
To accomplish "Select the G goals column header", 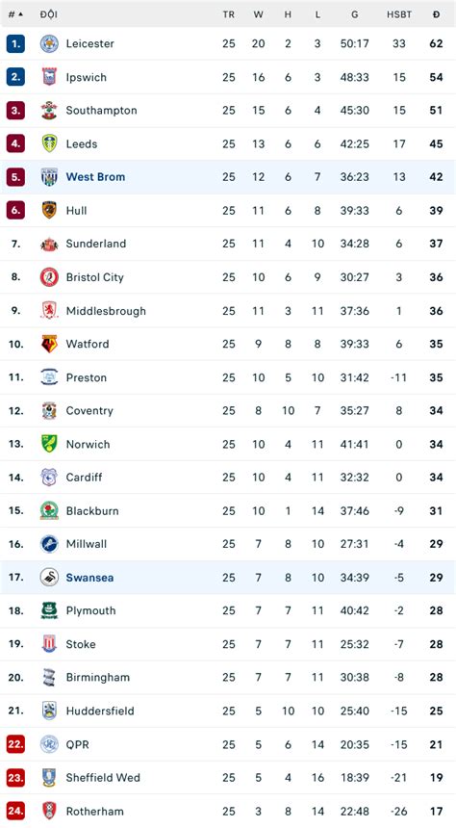I will pos(355,14).
